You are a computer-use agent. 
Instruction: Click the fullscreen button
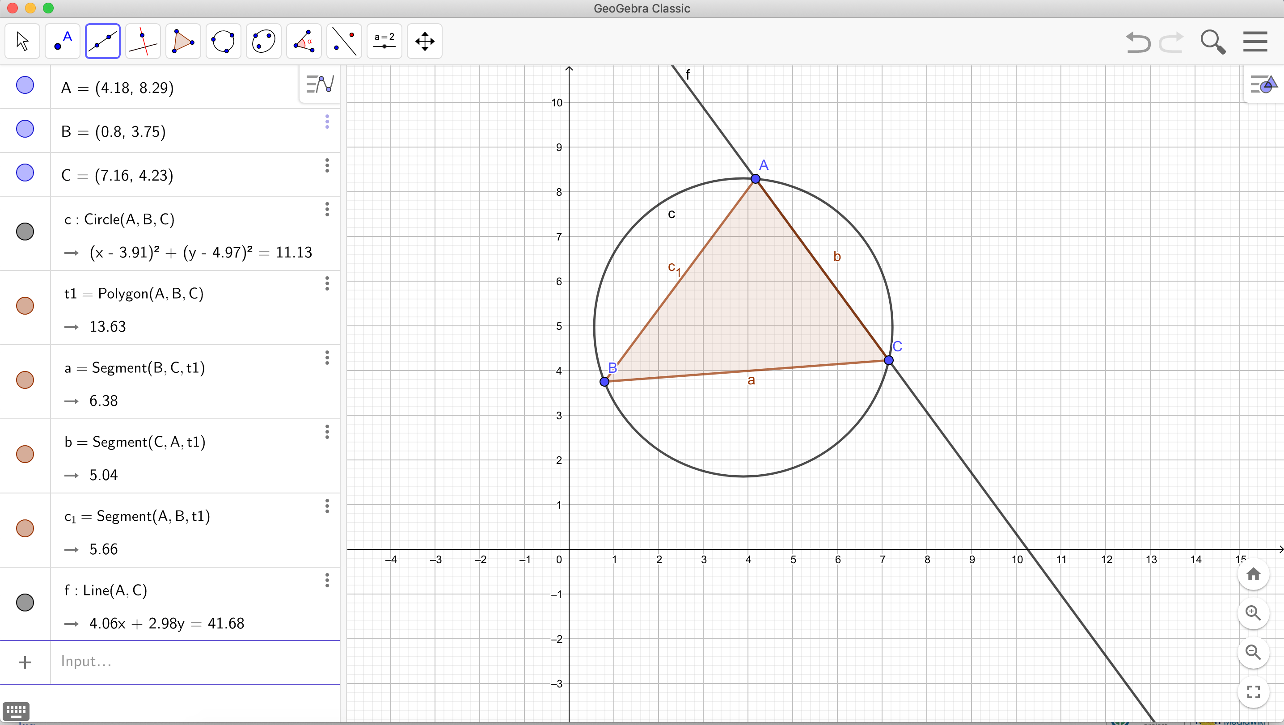click(1254, 691)
